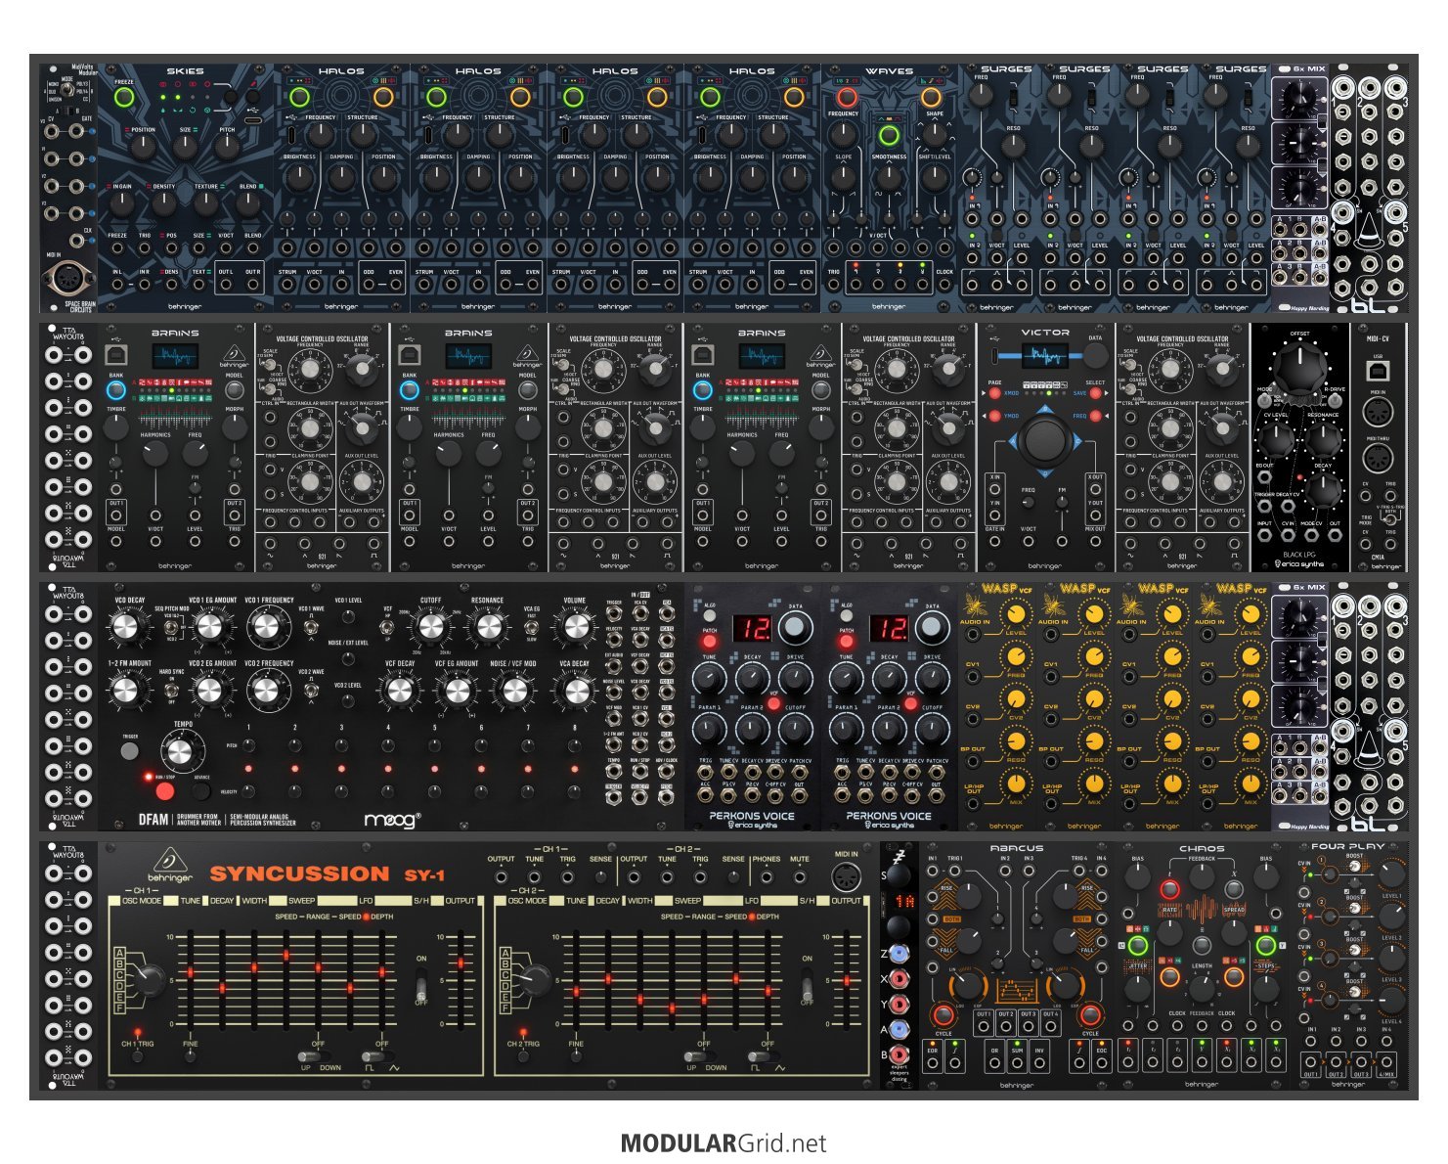Click the SUM jack on Abacus
Image resolution: width=1448 pixels, height=1164 pixels.
(x=1017, y=1062)
